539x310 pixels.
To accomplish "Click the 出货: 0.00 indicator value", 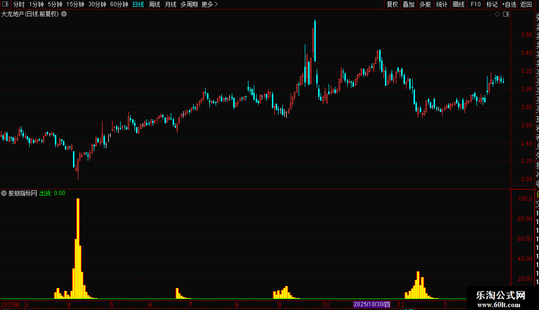I will (x=52, y=193).
